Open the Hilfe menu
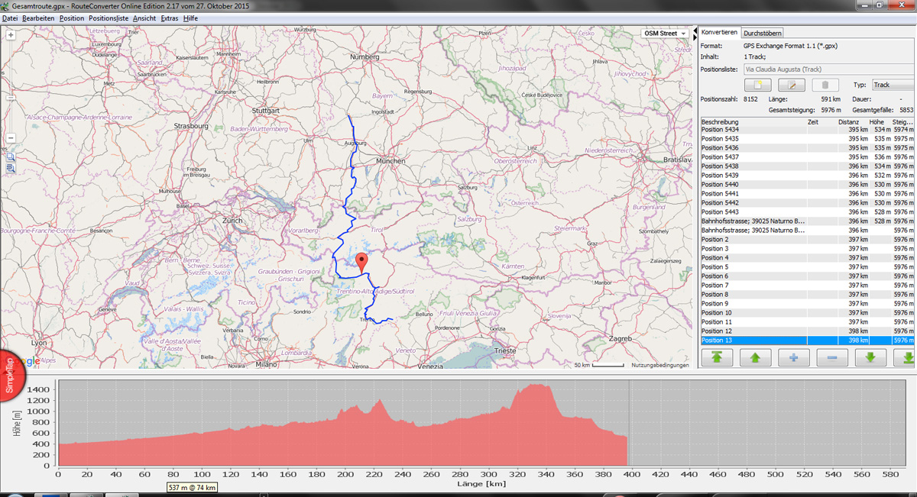Screen dimensions: 917x497 coord(190,17)
